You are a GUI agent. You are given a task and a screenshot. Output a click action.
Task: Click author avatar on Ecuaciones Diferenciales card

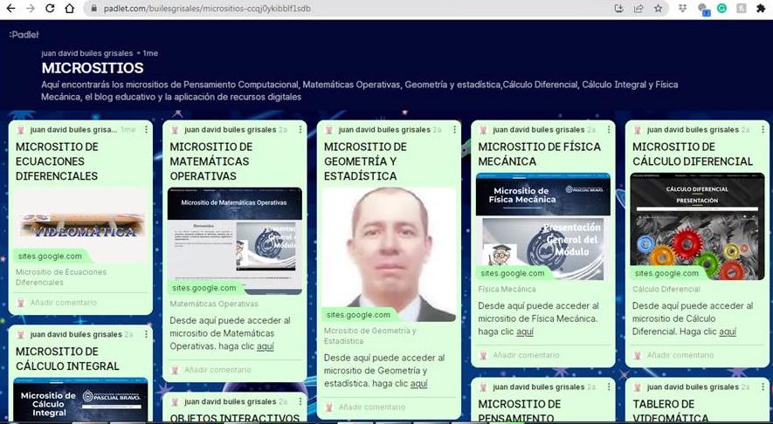pyautogui.click(x=20, y=130)
